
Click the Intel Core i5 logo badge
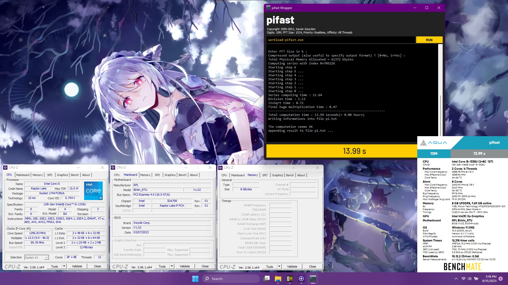[x=93, y=191]
